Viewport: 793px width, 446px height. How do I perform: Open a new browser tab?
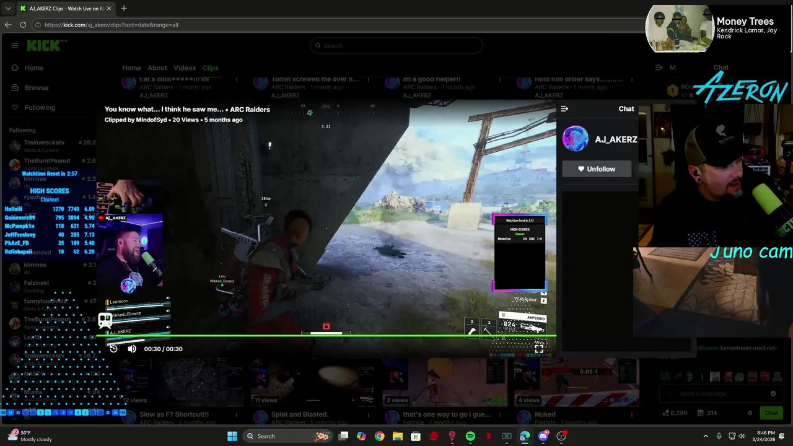click(x=124, y=9)
